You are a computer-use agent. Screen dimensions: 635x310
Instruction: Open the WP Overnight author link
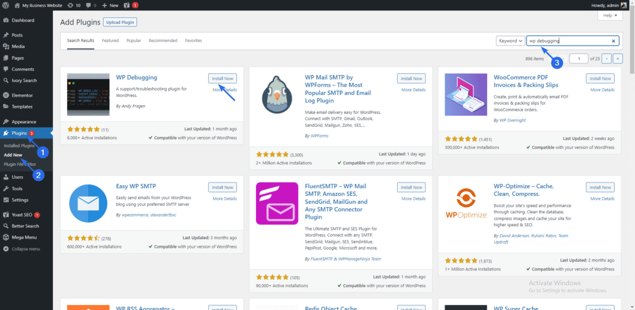pyautogui.click(x=513, y=120)
